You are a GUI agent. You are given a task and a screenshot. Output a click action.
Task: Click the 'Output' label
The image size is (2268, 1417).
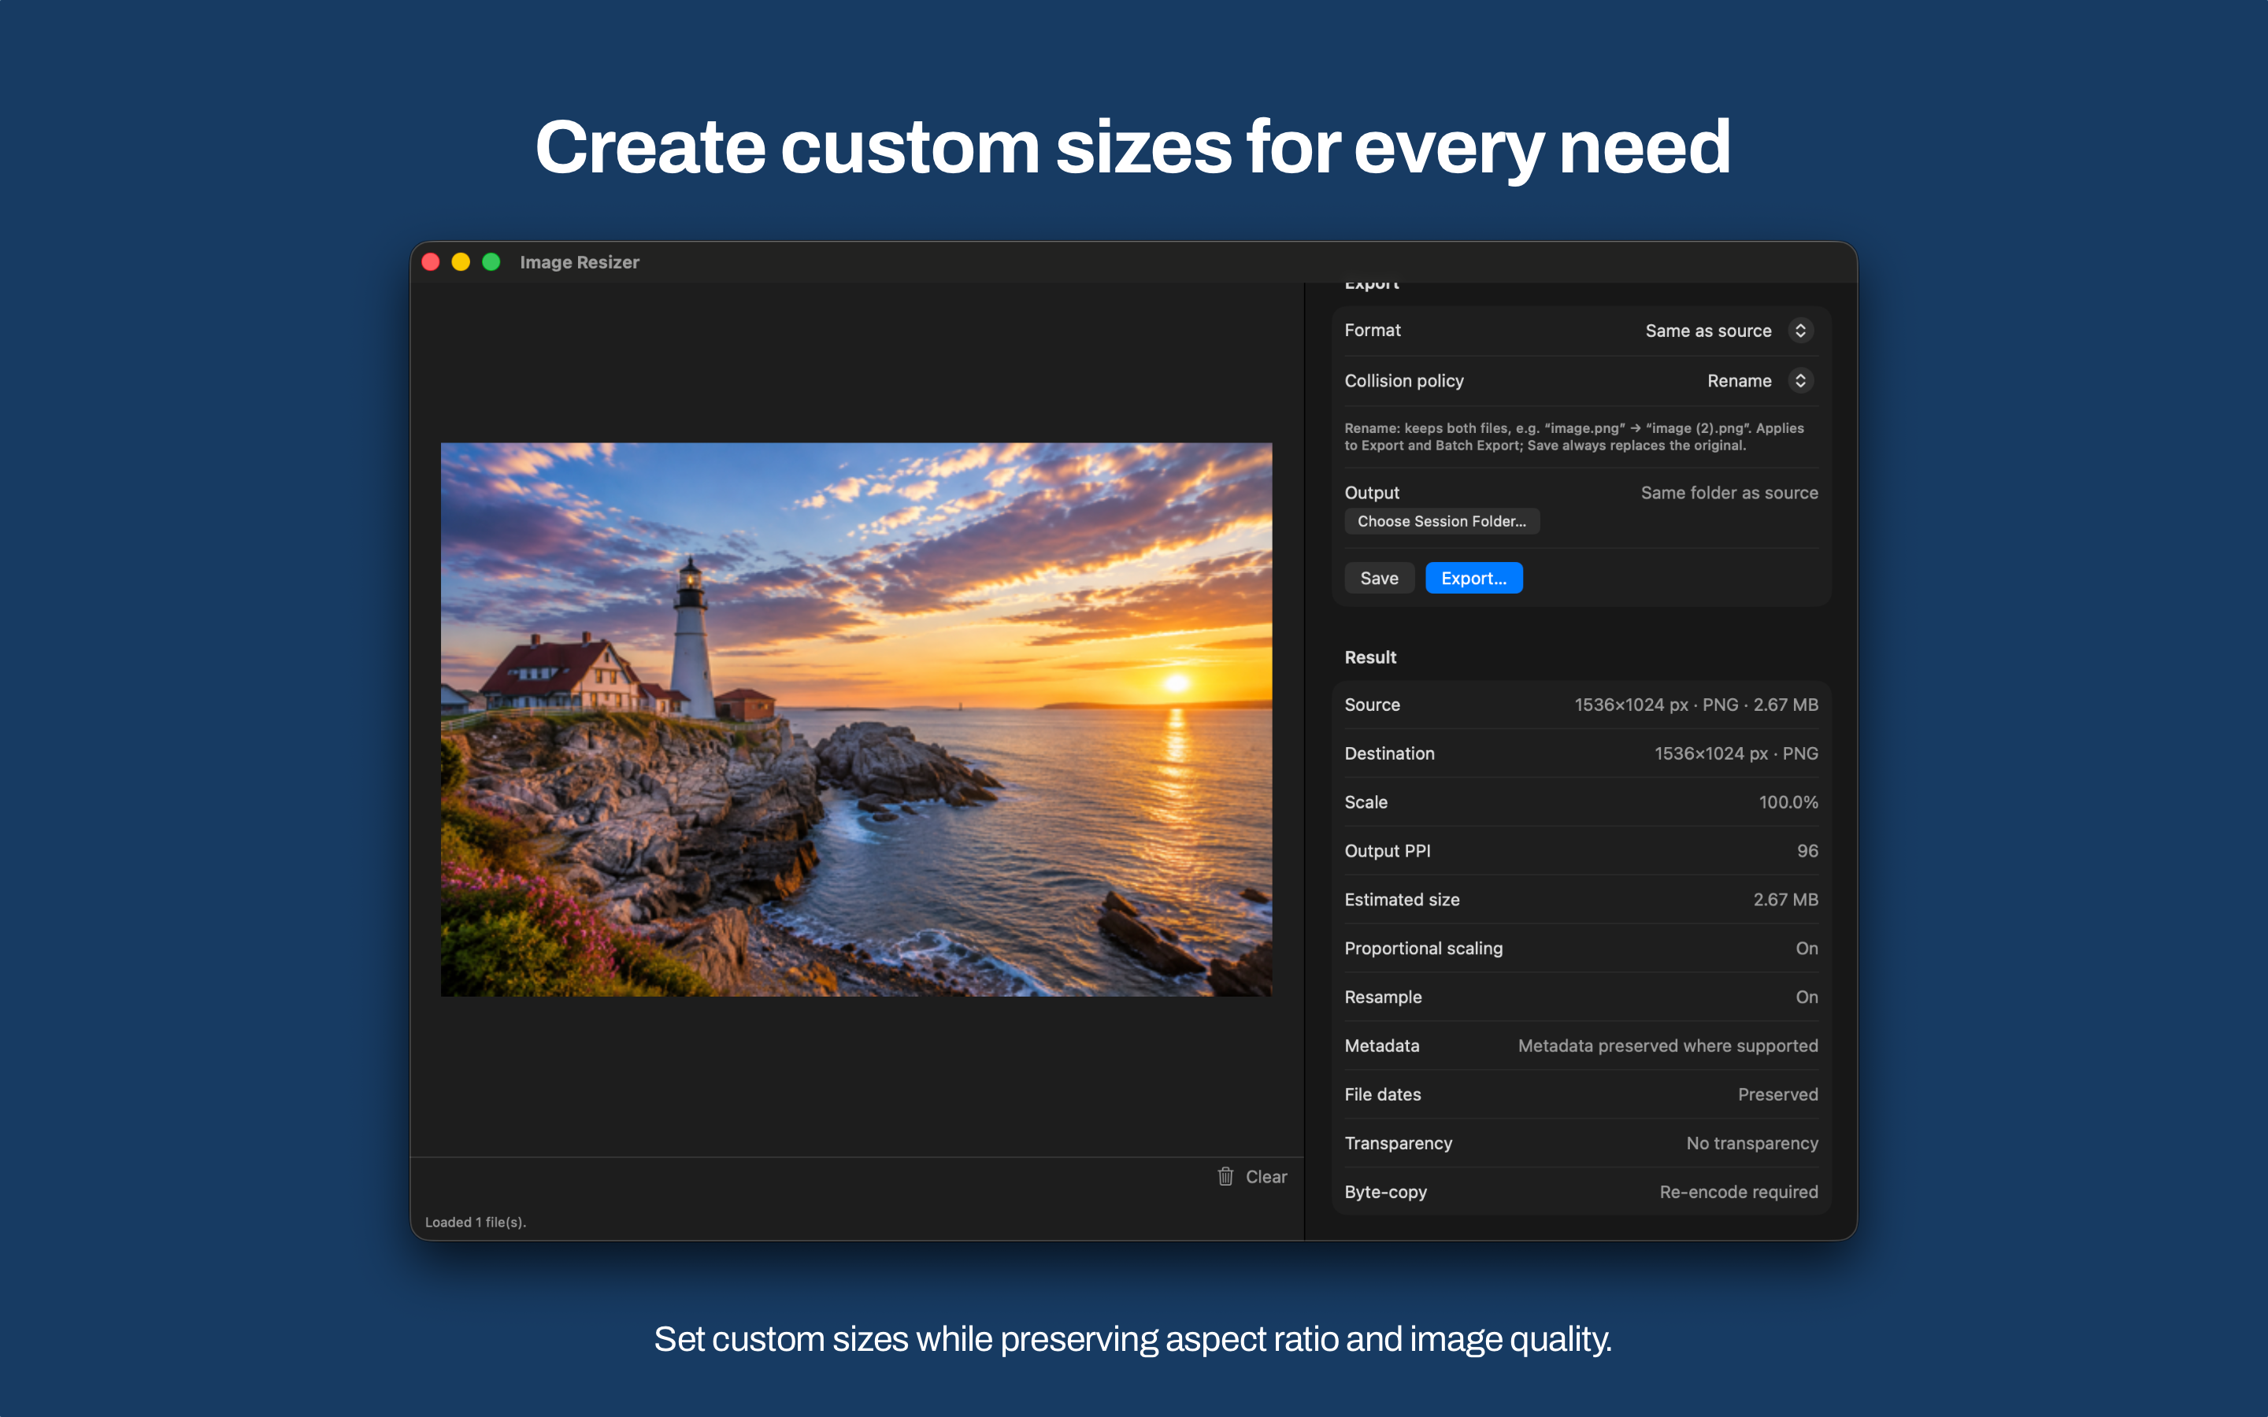tap(1372, 493)
